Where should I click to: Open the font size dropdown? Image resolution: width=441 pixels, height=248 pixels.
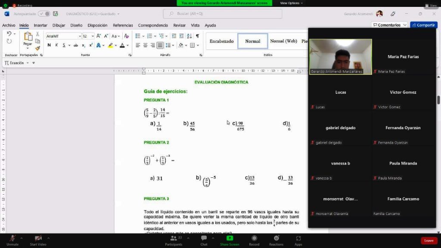(92, 36)
